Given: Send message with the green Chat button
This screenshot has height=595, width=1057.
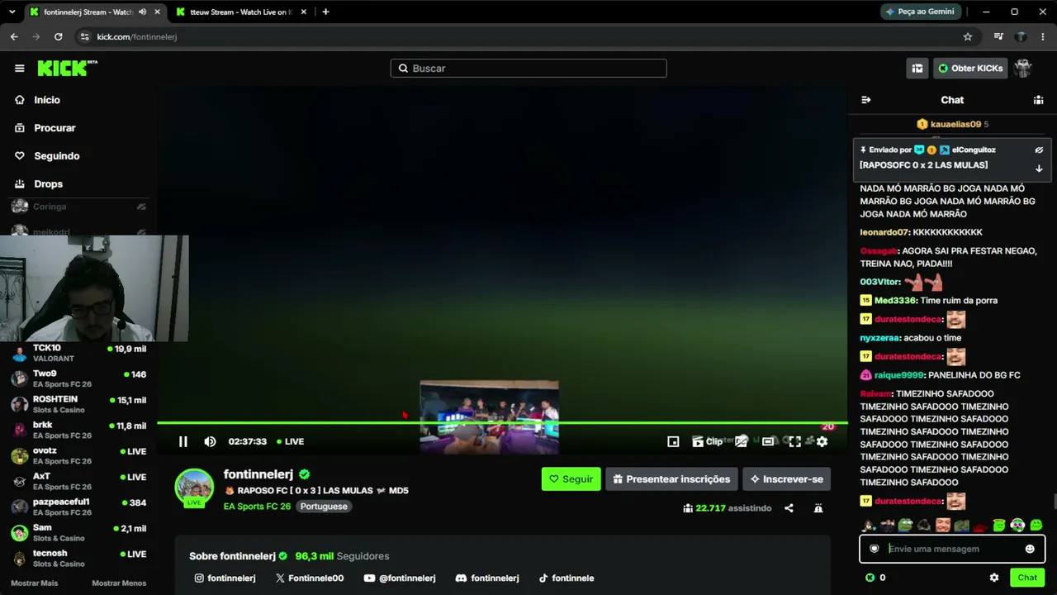Looking at the screenshot, I should coord(1027,578).
